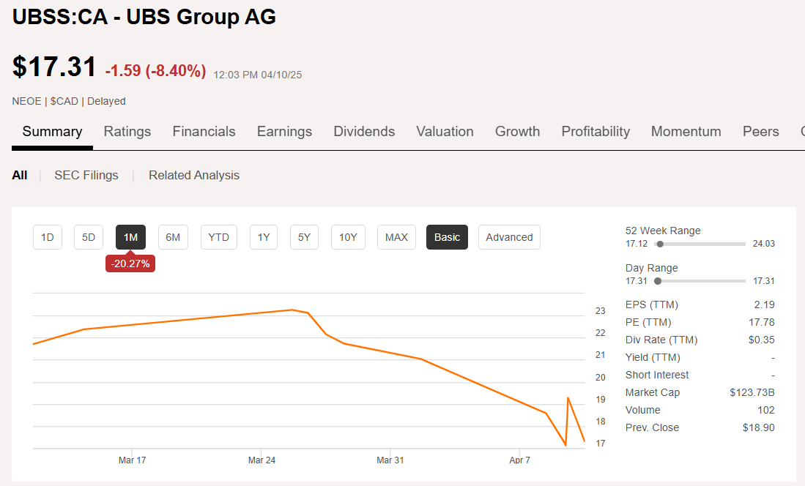Select the -20.27% performance badge
The height and width of the screenshot is (486, 805).
click(x=130, y=263)
